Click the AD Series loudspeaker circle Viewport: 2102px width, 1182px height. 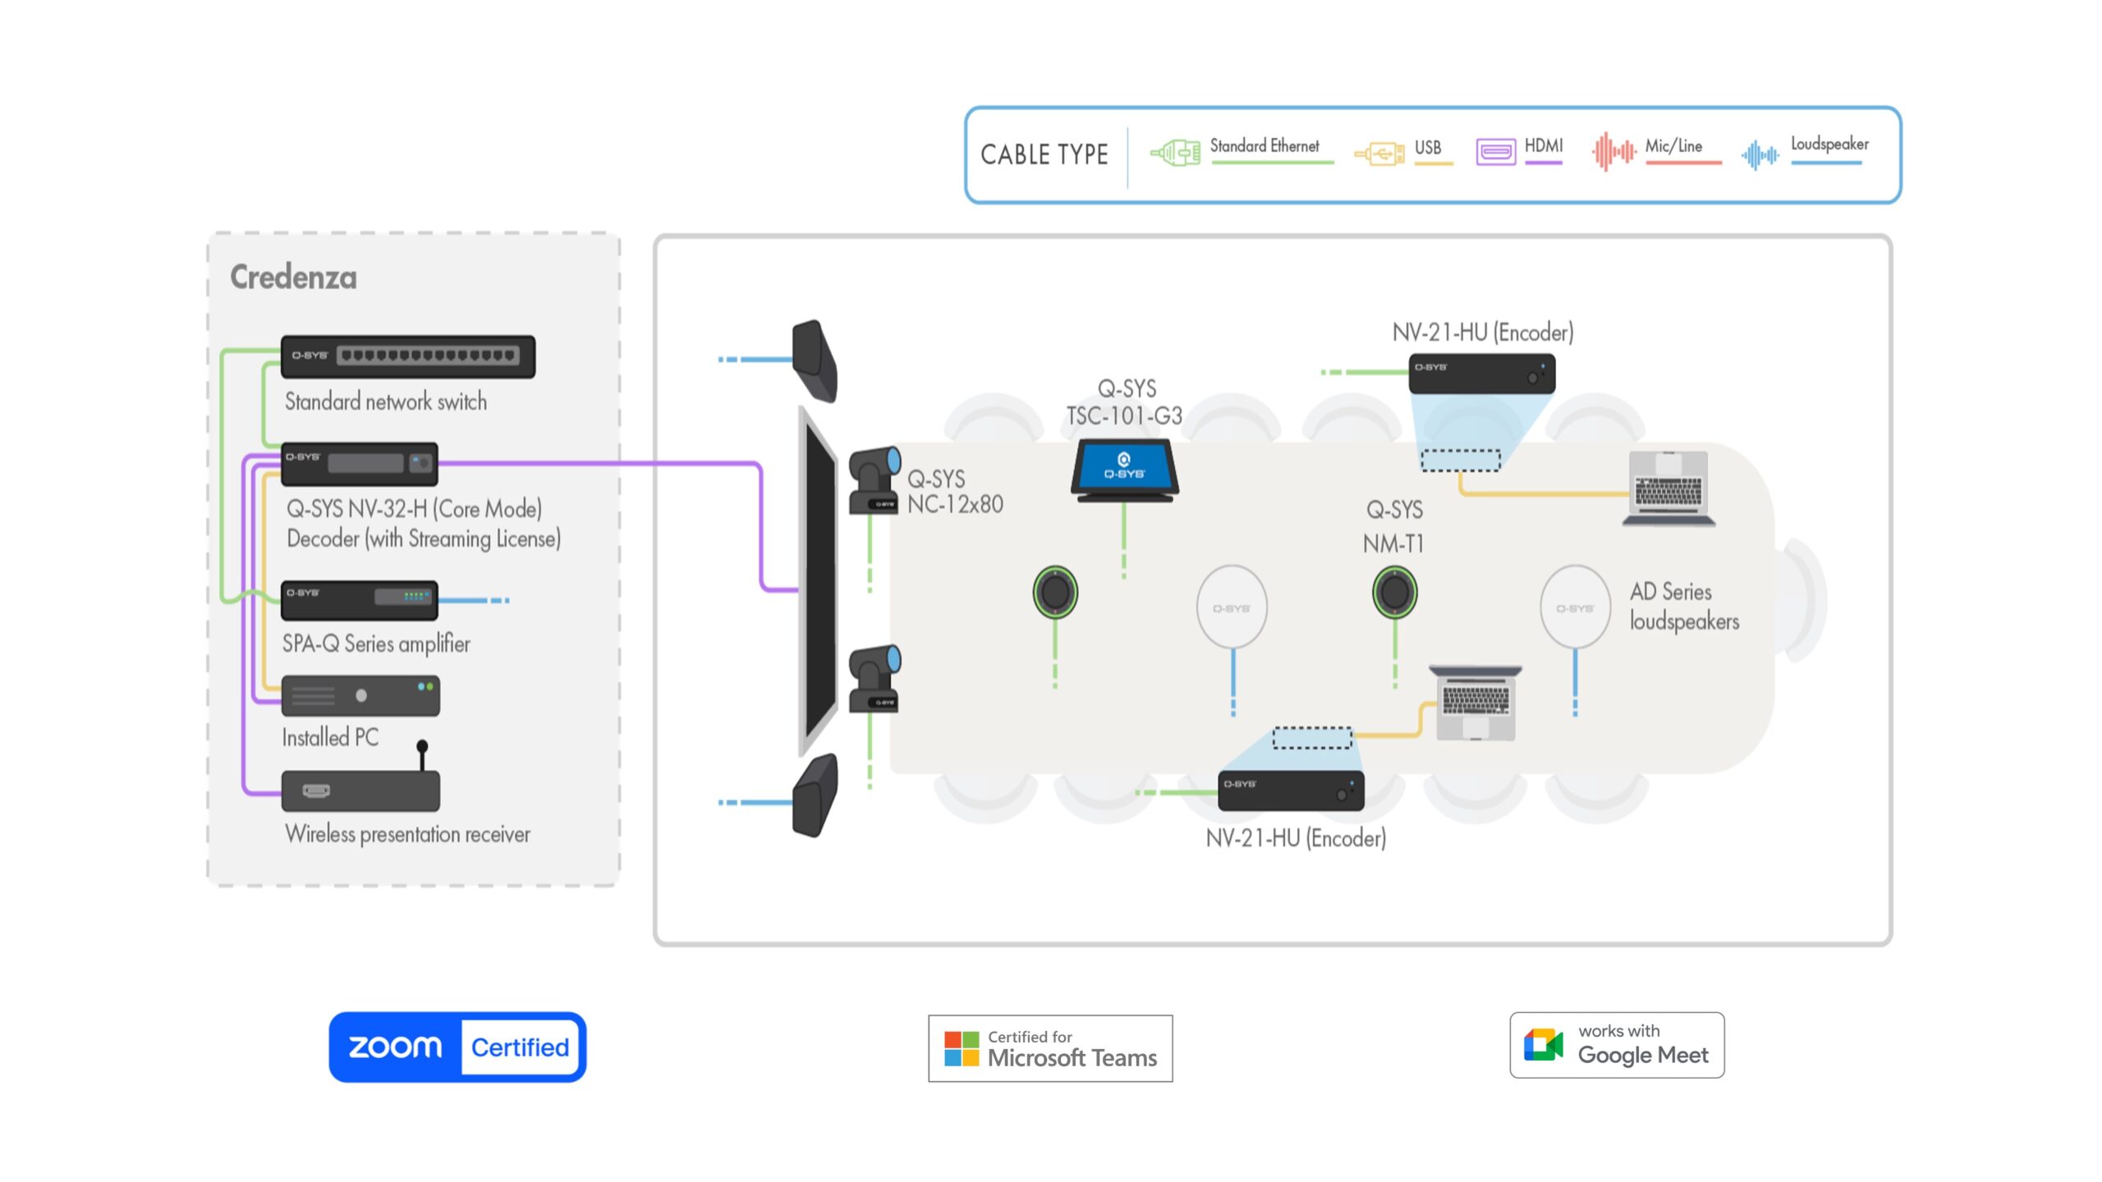point(1575,607)
